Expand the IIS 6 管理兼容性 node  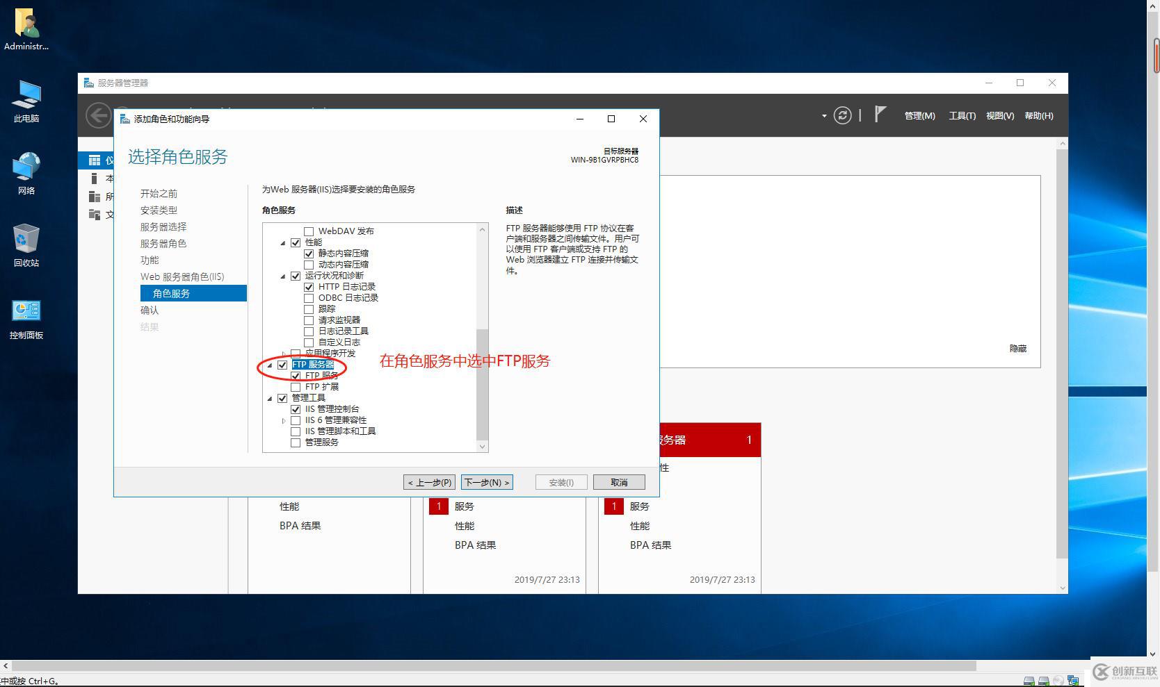284,421
